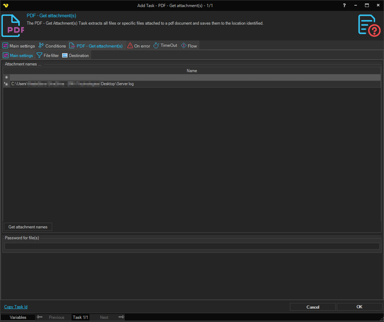Image resolution: width=384 pixels, height=322 pixels.
Task: Select the PDF - Get attachment(s) tab
Action: pos(96,46)
